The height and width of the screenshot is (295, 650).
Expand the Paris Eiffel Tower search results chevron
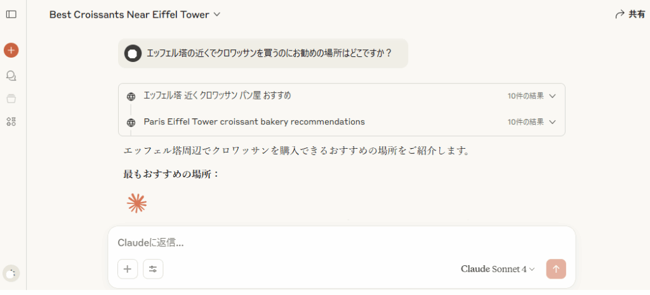[552, 122]
